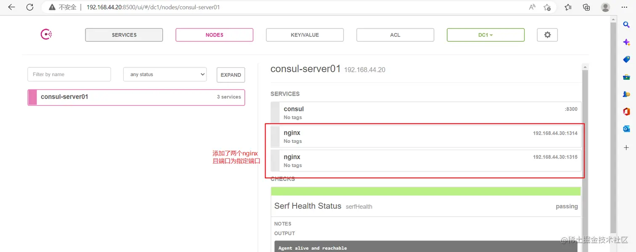Reload the page with refresh icon
This screenshot has width=636, height=252.
point(30,7)
